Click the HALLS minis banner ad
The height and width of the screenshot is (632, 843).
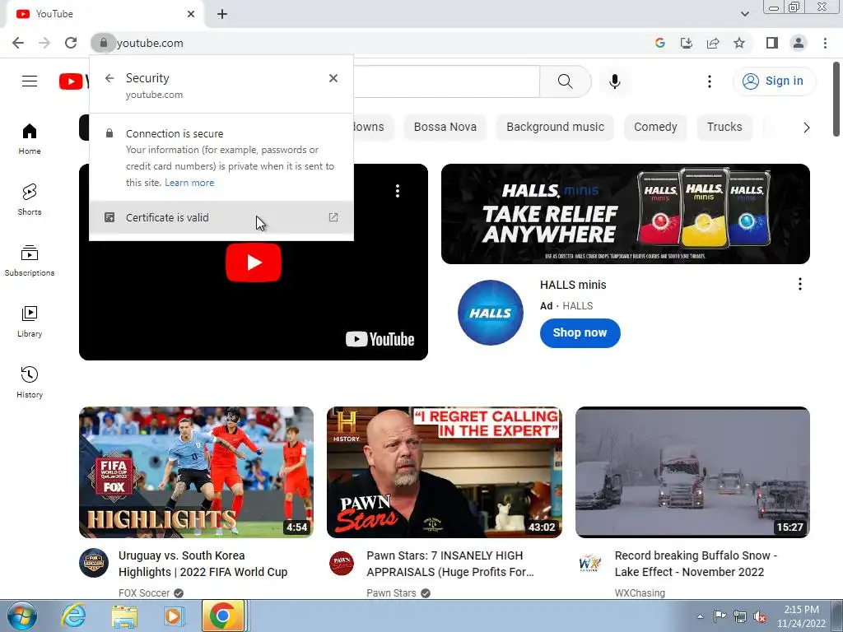[626, 214]
